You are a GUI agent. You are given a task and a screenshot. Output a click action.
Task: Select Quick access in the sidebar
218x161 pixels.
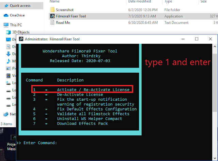point(21,6)
